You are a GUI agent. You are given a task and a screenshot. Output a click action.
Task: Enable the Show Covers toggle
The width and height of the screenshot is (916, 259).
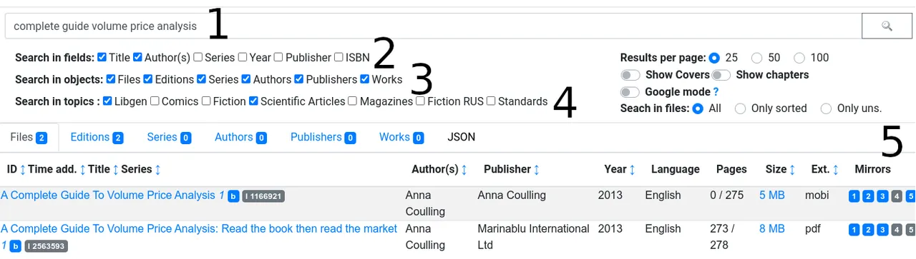[630, 75]
